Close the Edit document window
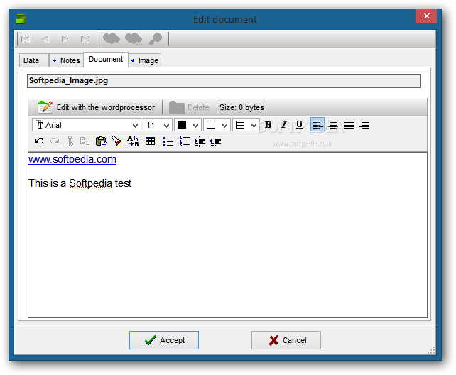456x375 pixels. (x=426, y=16)
